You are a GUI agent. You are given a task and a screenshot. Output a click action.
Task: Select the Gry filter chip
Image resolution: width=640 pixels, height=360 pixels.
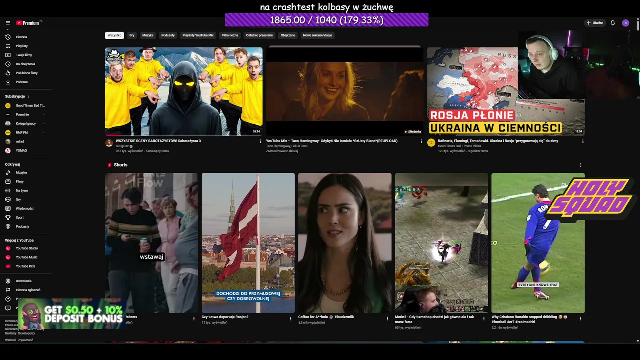click(132, 35)
